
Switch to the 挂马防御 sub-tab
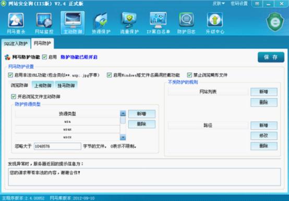click(x=66, y=85)
